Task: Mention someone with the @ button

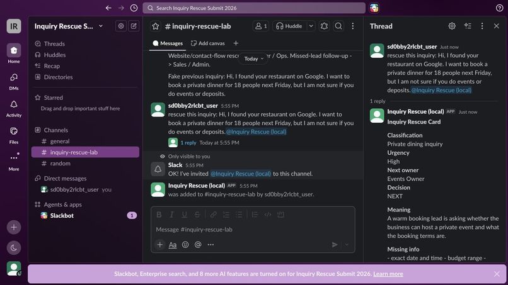Action: pos(198,245)
